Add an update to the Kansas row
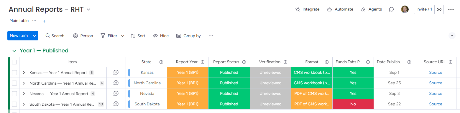 point(116,72)
